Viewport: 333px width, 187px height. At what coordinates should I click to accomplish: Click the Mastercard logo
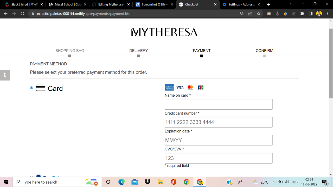(x=190, y=88)
